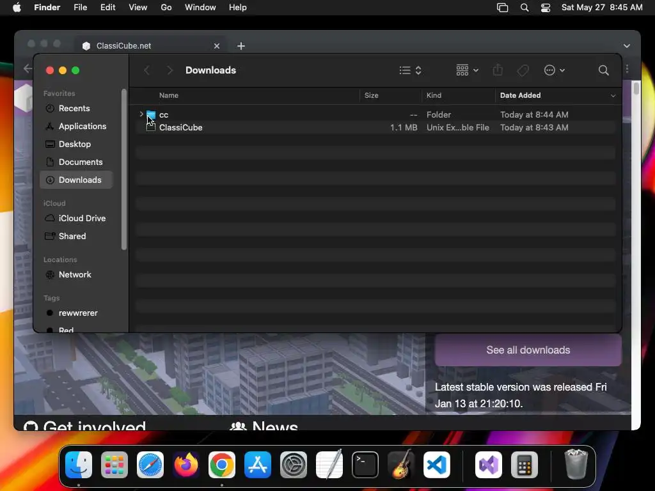Open Launchpad from the Dock
Image resolution: width=655 pixels, height=491 pixels.
coord(114,465)
